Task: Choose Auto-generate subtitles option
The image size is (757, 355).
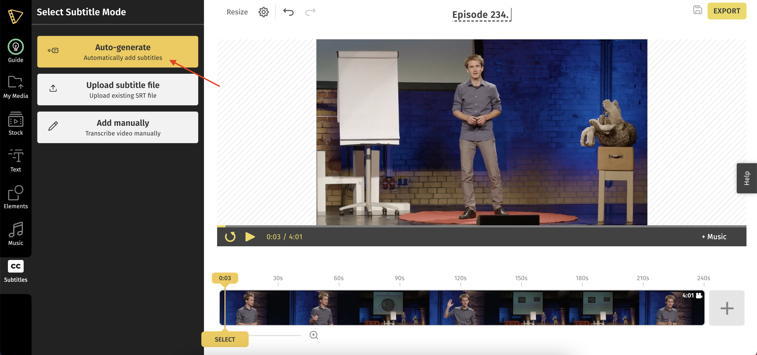Action: point(117,52)
